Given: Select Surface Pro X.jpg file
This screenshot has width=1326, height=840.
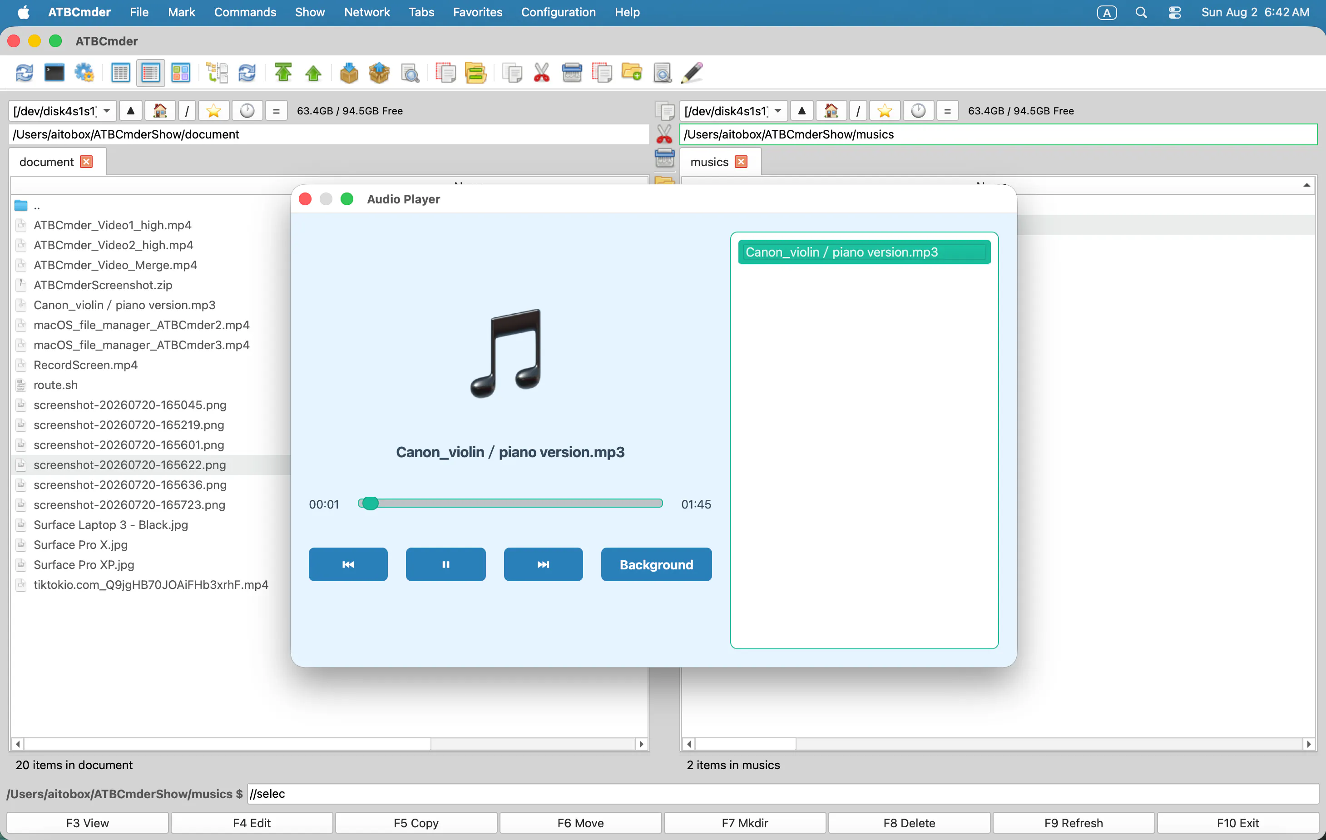Looking at the screenshot, I should click(80, 544).
